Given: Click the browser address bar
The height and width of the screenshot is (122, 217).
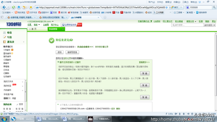Looking at the screenshot, I should 102,7.
